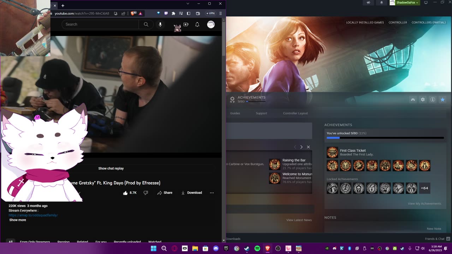Click the YouTube search magnifier button

[146, 24]
